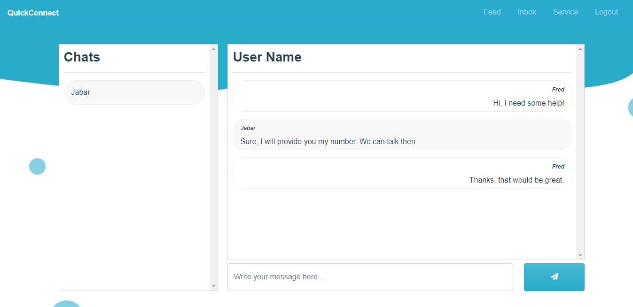Click conversation scrollbar up arrow

pyautogui.click(x=580, y=48)
